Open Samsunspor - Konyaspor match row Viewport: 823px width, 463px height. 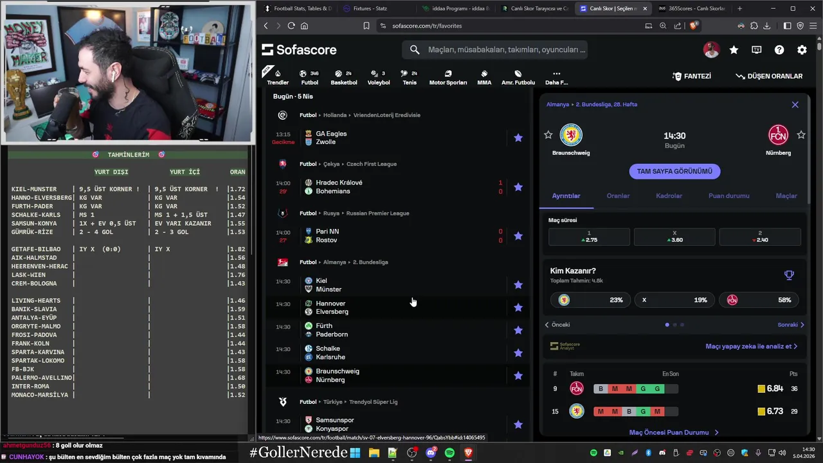click(399, 424)
